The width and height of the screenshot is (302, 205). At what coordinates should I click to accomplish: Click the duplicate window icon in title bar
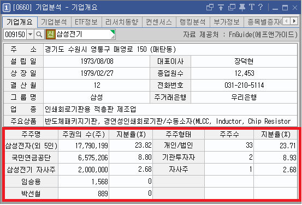[232, 7]
